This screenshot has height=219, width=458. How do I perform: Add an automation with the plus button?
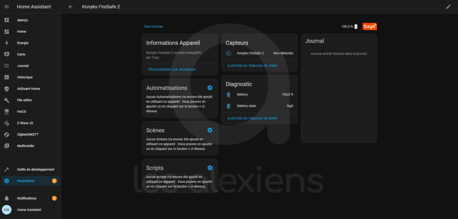tap(210, 88)
